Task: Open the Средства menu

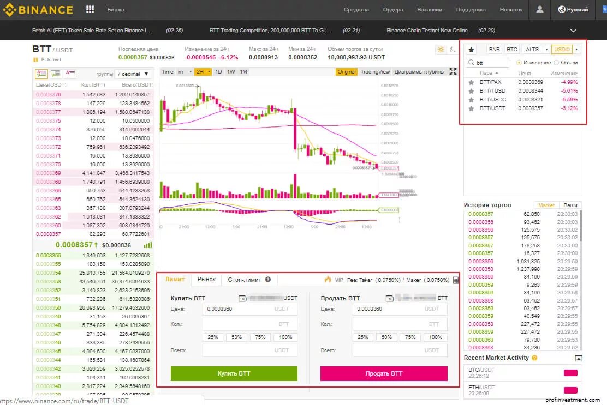Action: [356, 10]
